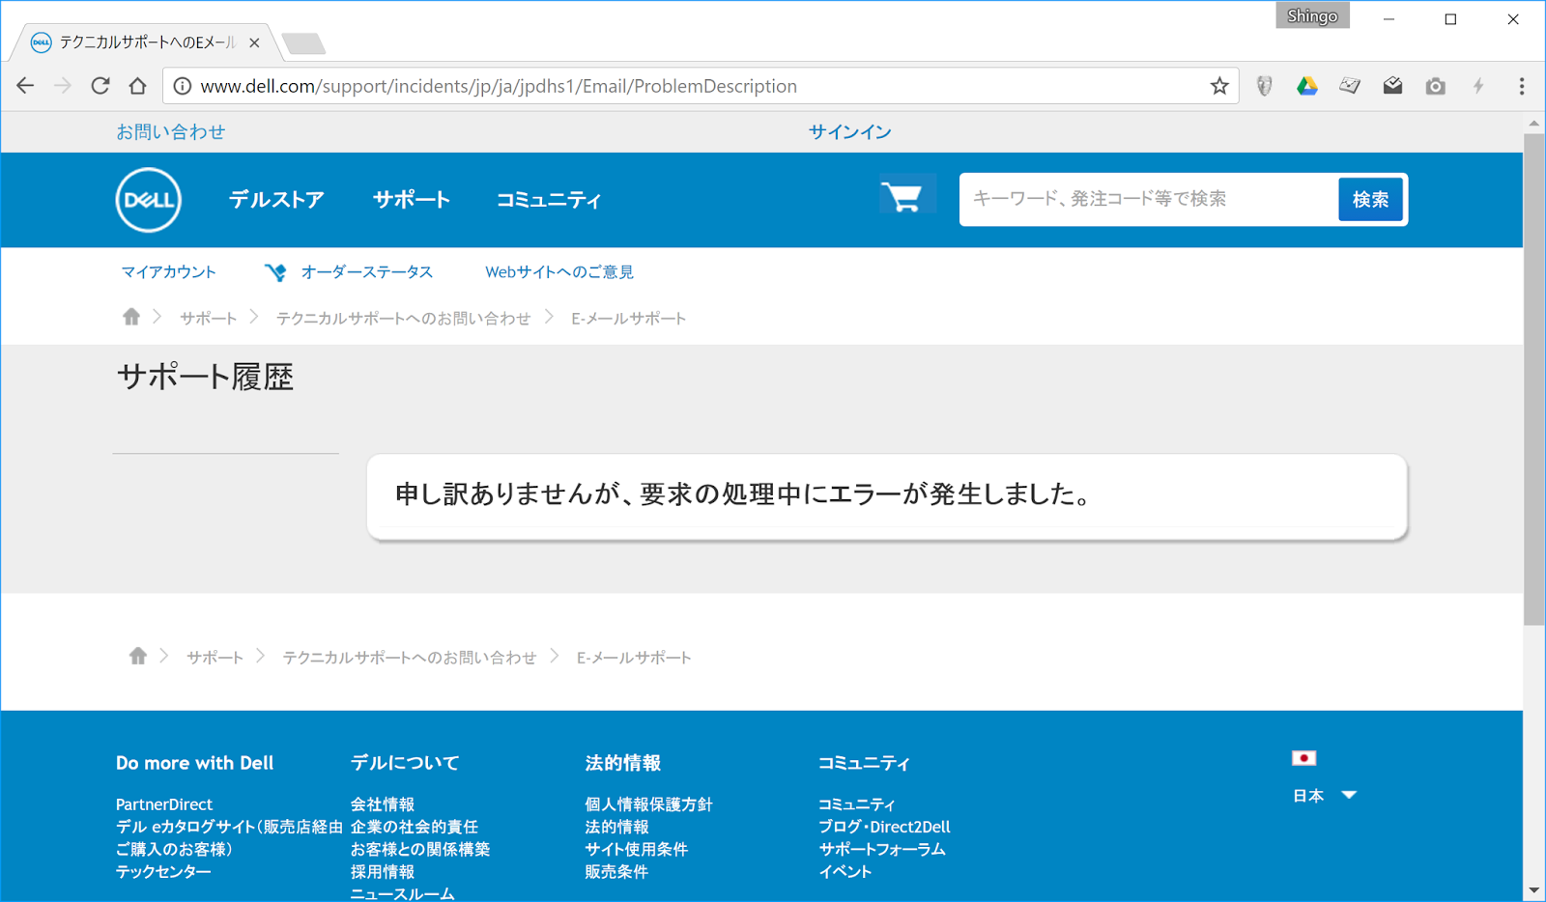The image size is (1546, 902).
Task: Select the テクニカルサポートへのEメール tab
Action: [147, 42]
